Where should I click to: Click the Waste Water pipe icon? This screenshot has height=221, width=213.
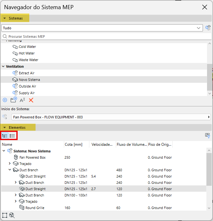[x=15, y=60]
